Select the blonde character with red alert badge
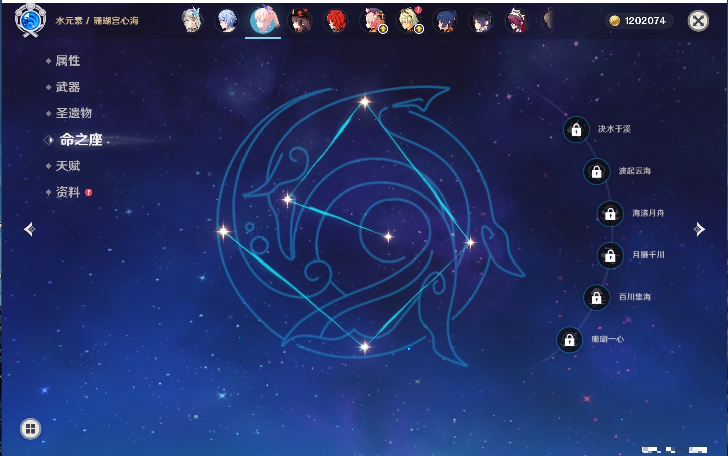This screenshot has height=456, width=728. pos(409,21)
